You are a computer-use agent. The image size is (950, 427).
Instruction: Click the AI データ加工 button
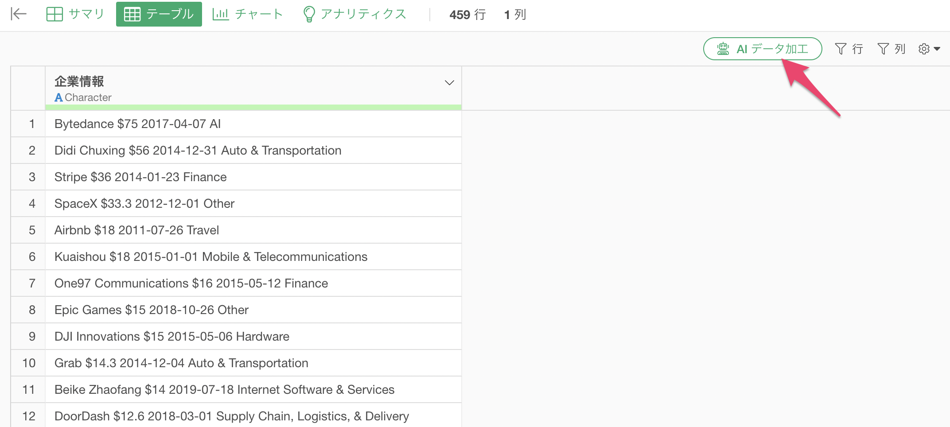tap(772, 49)
